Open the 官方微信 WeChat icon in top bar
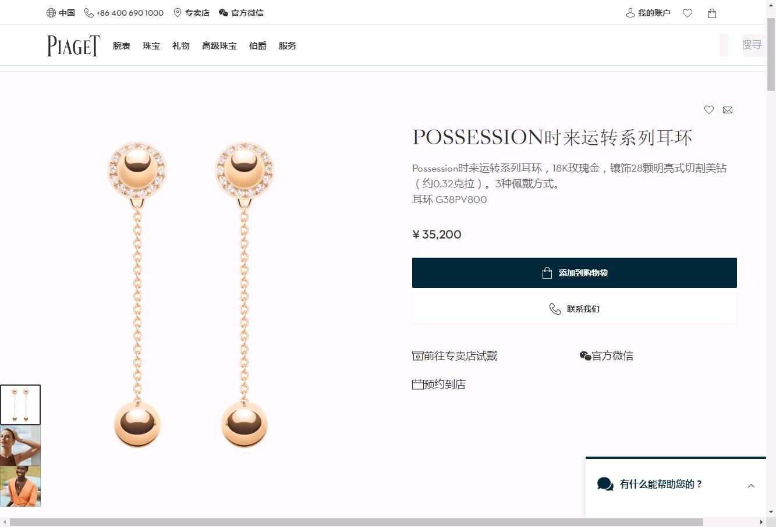 224,13
